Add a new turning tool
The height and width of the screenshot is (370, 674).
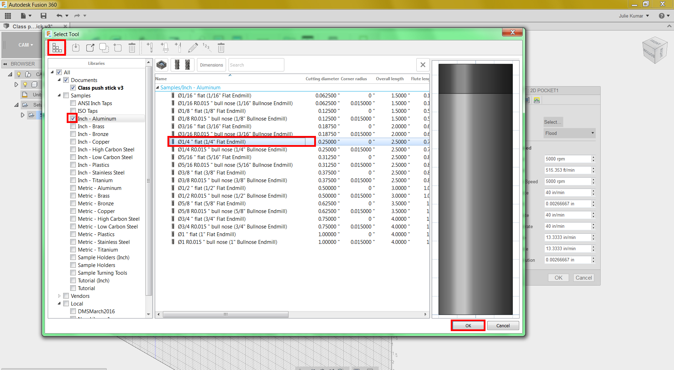click(178, 48)
